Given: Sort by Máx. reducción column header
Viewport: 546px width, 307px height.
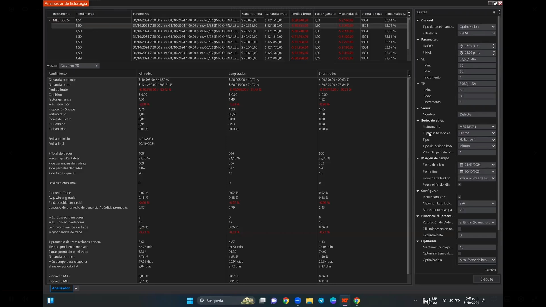Looking at the screenshot, I should (x=348, y=14).
